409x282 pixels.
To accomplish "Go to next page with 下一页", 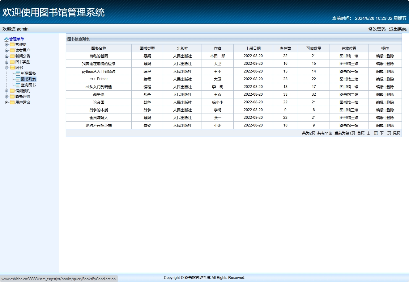I will tap(385, 133).
